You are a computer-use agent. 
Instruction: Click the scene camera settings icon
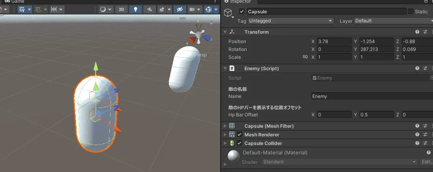pyautogui.click(x=192, y=9)
